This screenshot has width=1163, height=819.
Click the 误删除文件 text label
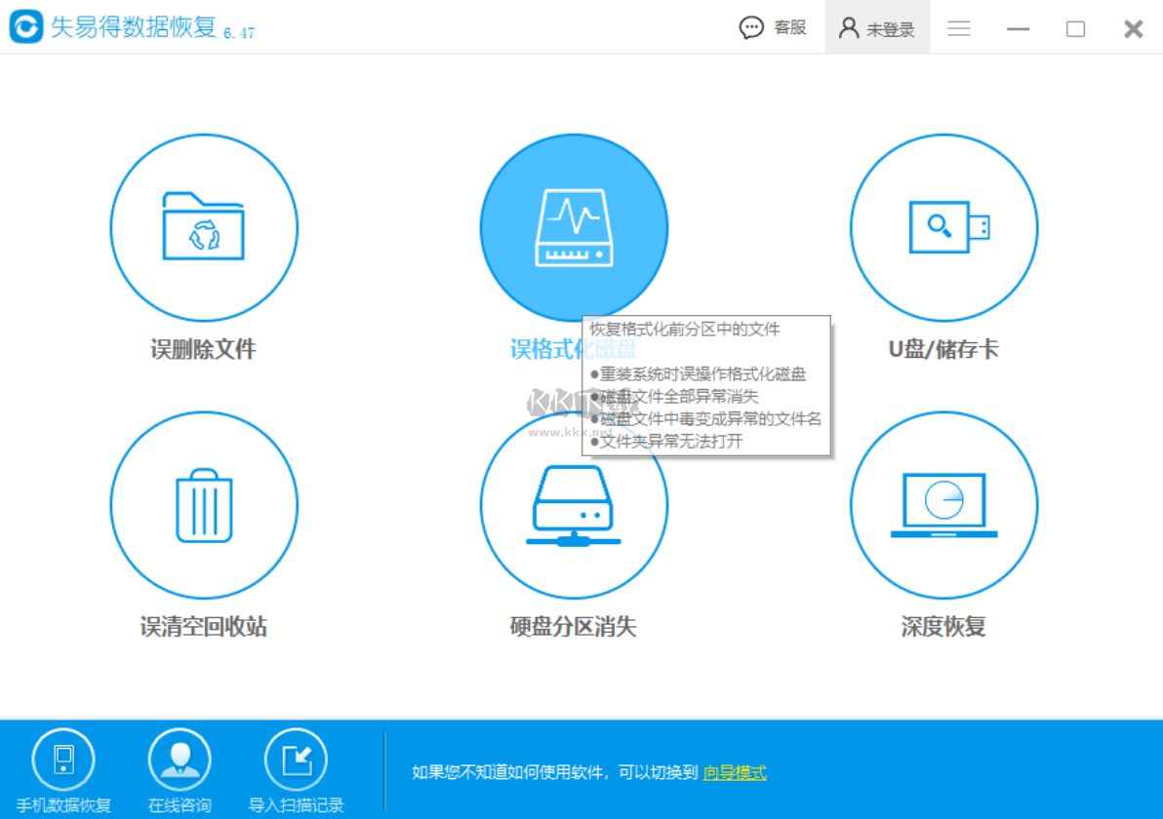[203, 349]
